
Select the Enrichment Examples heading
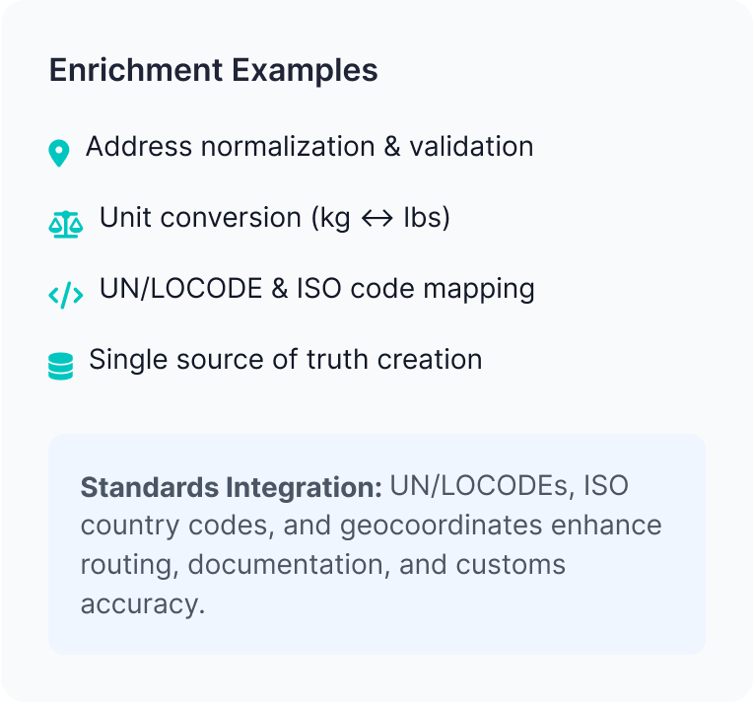214,71
